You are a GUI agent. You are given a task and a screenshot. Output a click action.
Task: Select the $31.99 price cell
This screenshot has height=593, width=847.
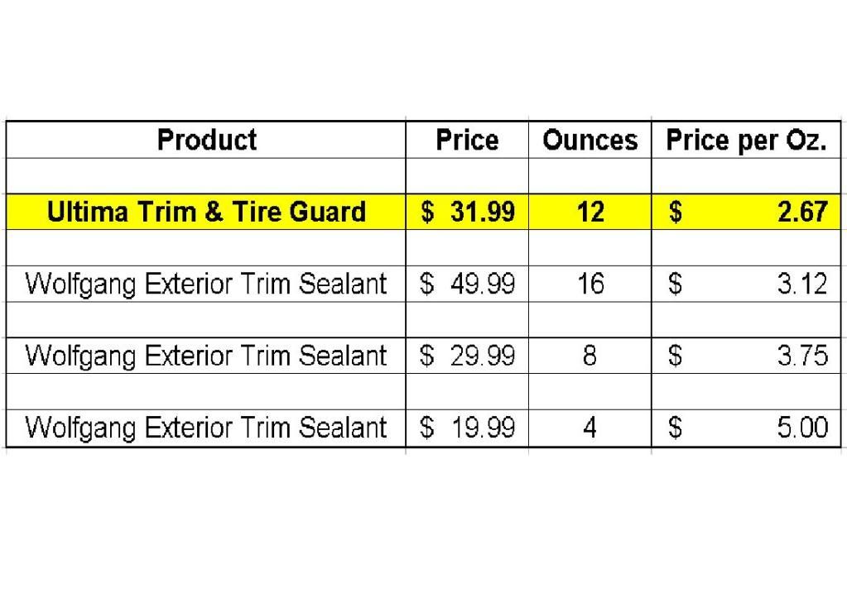click(467, 212)
